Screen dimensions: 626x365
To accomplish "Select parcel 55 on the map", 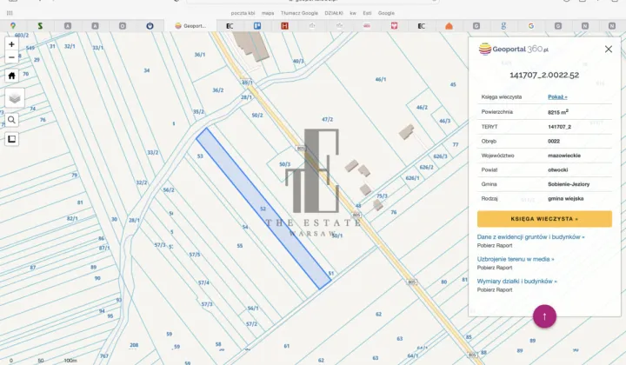I will pos(239,246).
